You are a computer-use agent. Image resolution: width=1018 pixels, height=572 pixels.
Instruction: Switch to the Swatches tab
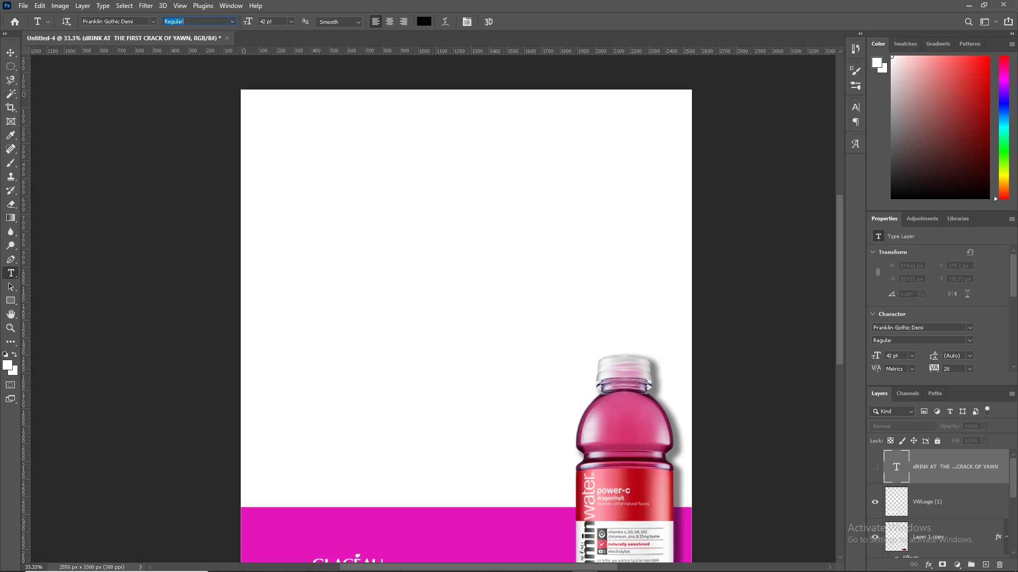tap(905, 44)
